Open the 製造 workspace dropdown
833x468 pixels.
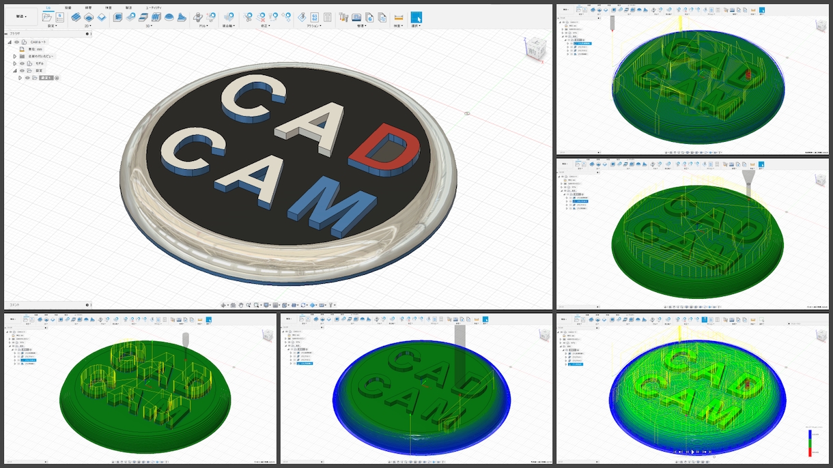21,16
